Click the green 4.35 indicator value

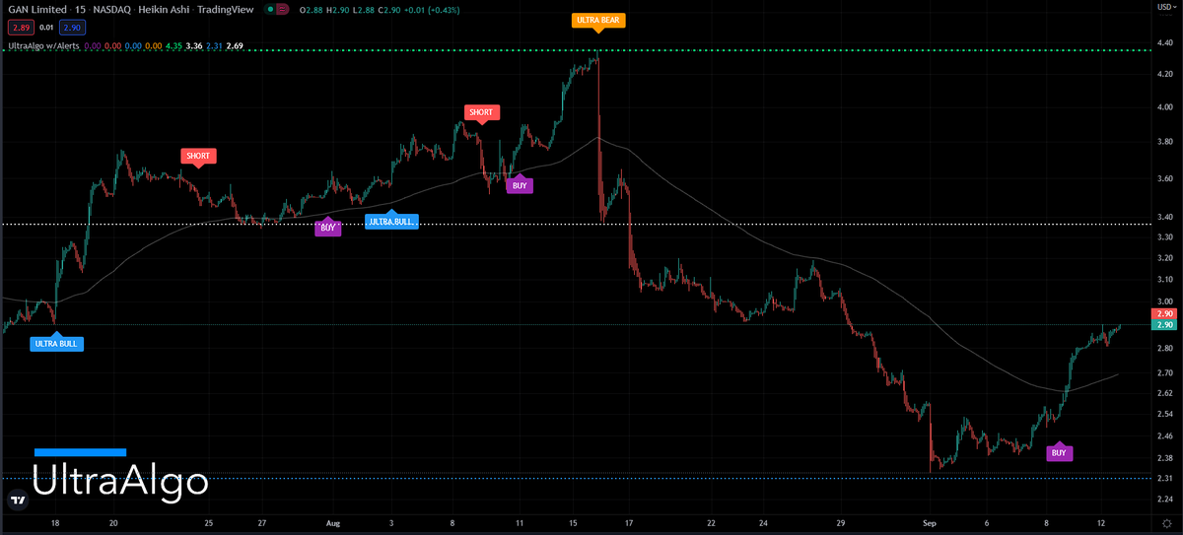point(173,45)
